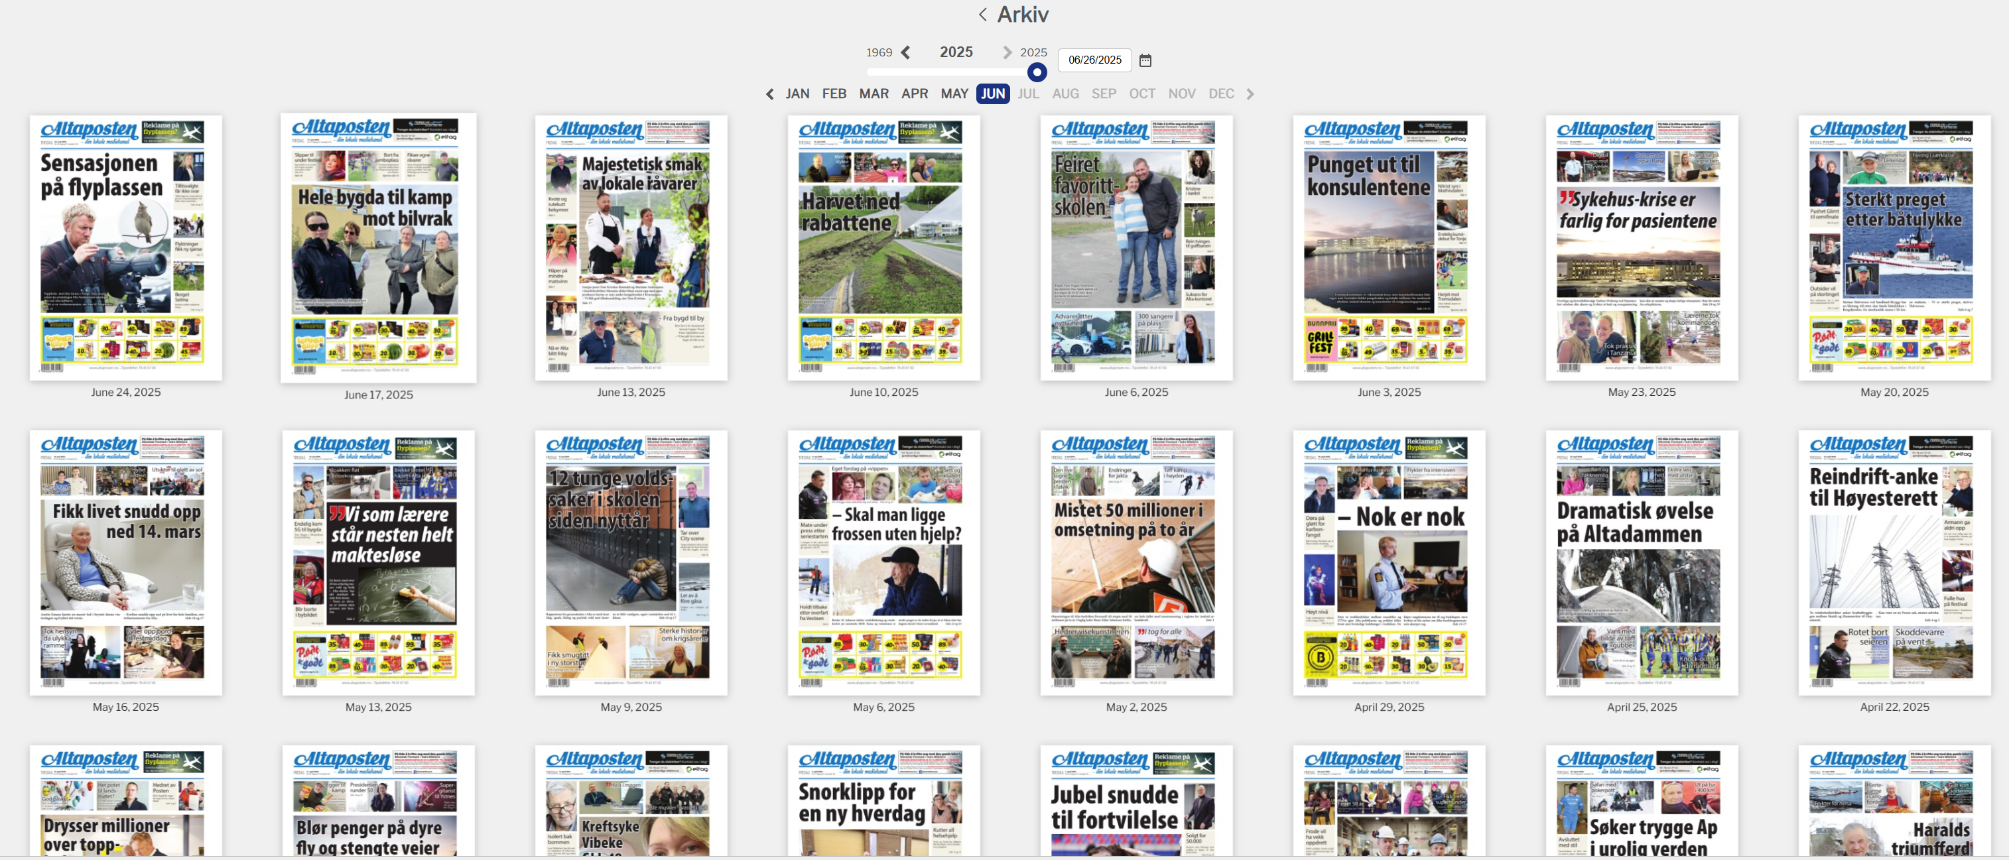This screenshot has width=2009, height=860.
Task: Open the 'Hele bygda til kamp' June 17 issue
Action: [378, 247]
